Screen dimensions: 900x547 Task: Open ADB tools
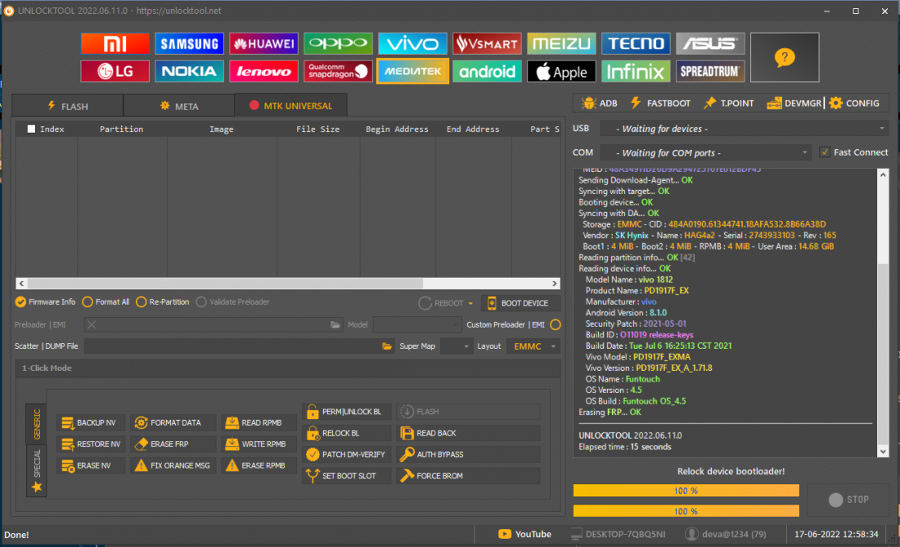pos(599,103)
